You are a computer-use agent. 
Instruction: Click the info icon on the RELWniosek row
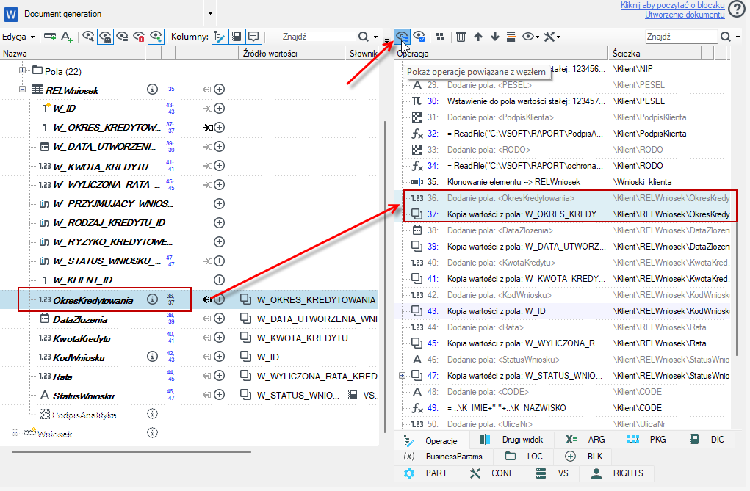tap(152, 89)
